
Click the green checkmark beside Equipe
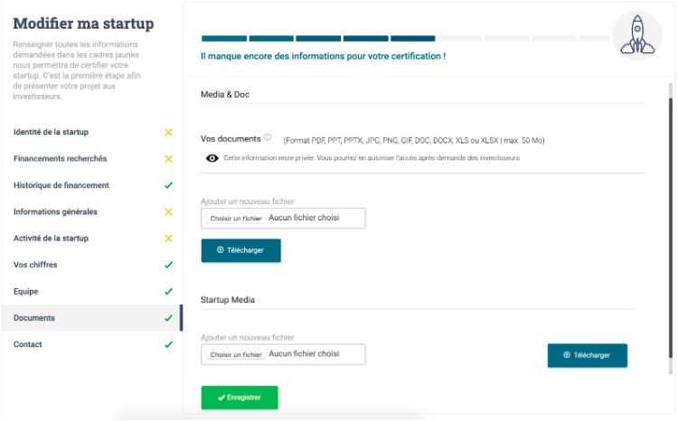point(169,292)
